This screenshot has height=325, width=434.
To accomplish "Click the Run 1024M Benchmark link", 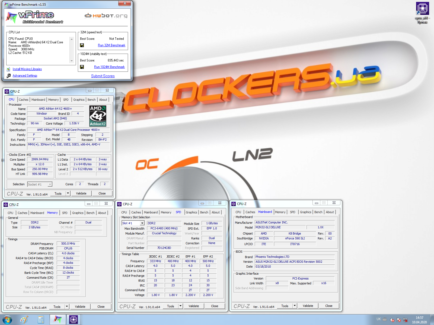I will (x=109, y=67).
